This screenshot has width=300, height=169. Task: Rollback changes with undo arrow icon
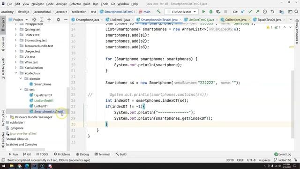(272, 12)
